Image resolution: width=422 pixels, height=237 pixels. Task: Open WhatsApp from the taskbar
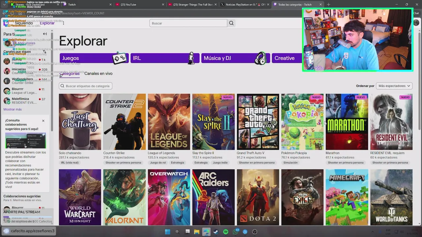(235, 232)
